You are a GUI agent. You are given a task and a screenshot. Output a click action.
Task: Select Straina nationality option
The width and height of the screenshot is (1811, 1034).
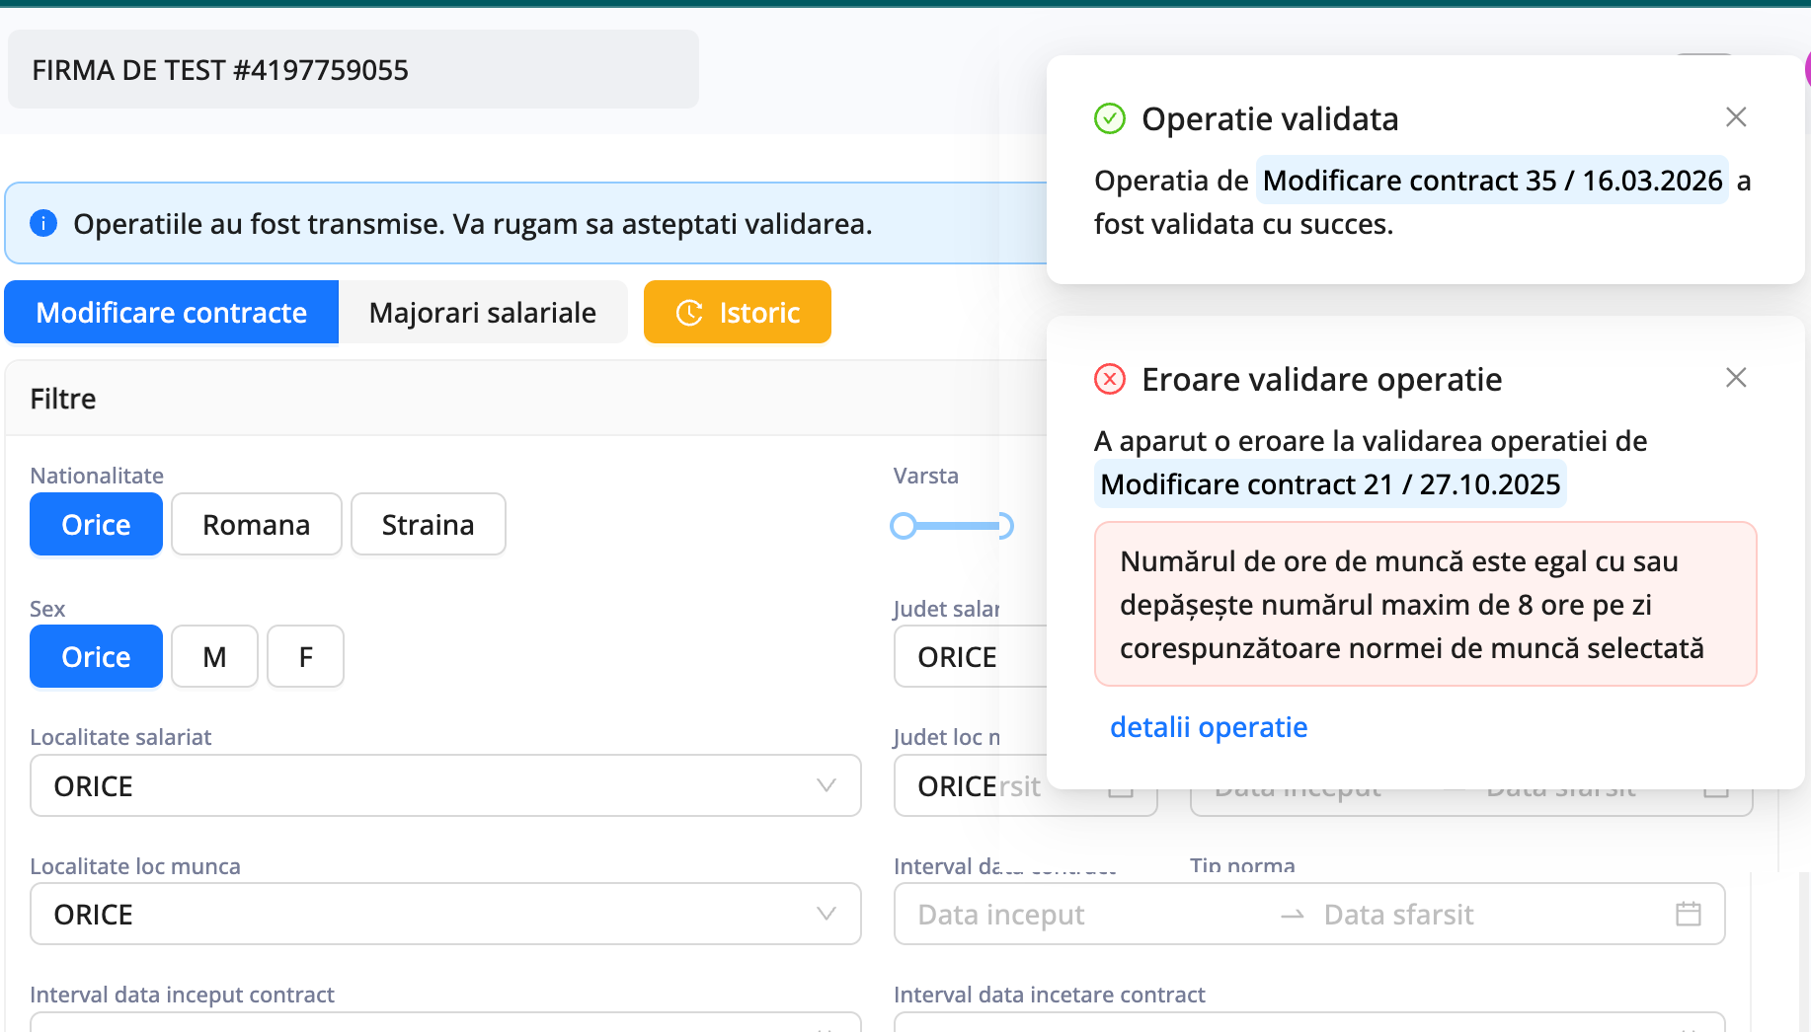coord(428,524)
